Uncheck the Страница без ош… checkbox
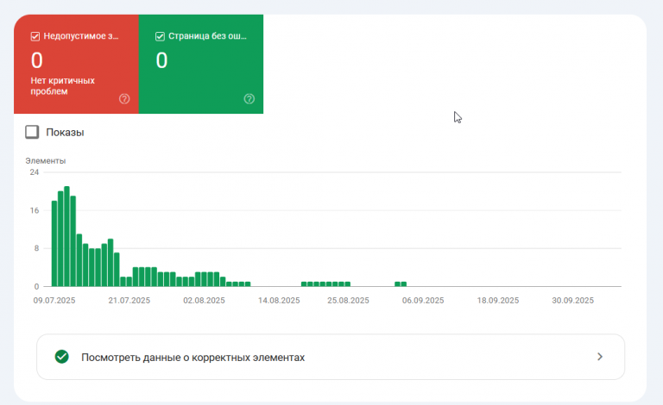Screen dimensions: 663x405 point(160,36)
